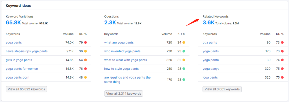Click Total volume 1.5M text
The width and height of the screenshot is (289, 102).
227,23
